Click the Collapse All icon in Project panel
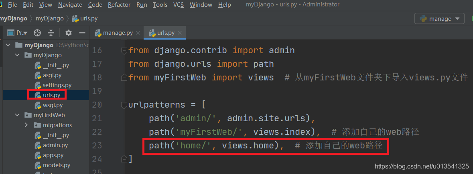Screen dimensions: 473x174 pos(51,33)
